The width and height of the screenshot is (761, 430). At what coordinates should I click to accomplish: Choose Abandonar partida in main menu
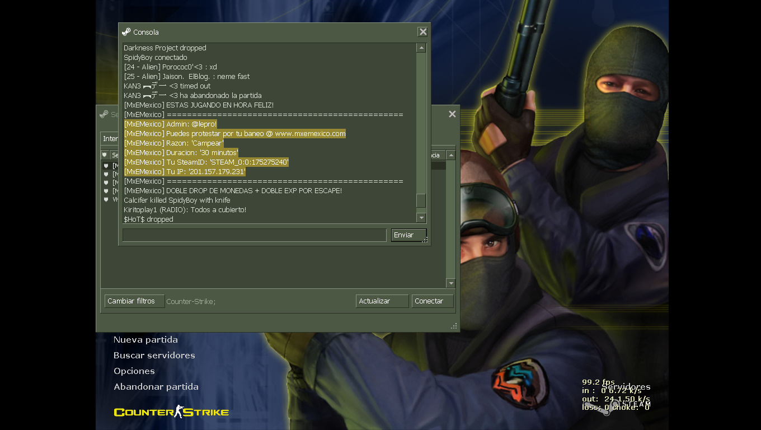[156, 387]
